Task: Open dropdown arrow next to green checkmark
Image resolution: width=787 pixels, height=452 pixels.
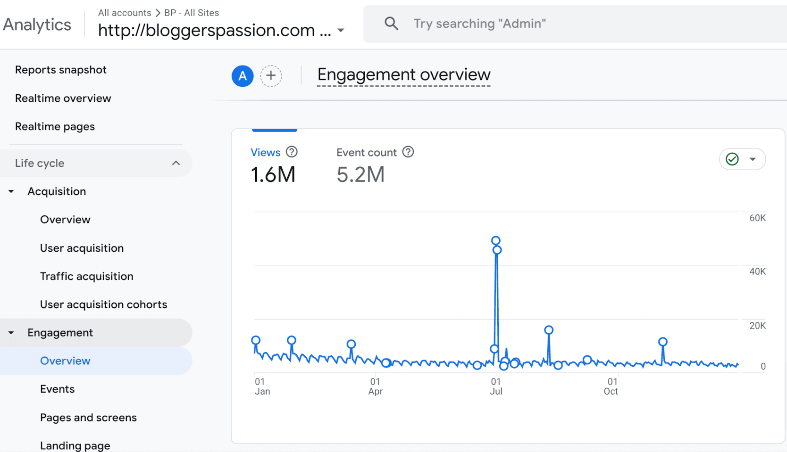Action: point(753,159)
